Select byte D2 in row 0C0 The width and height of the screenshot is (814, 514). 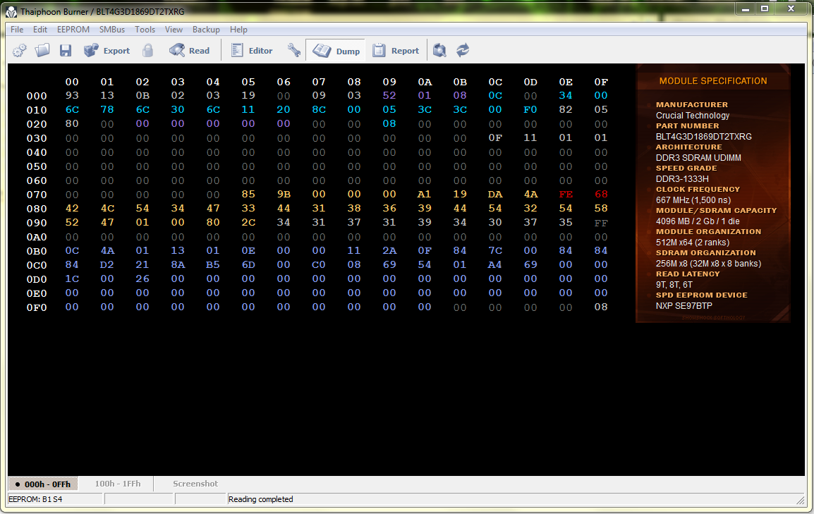click(x=107, y=265)
